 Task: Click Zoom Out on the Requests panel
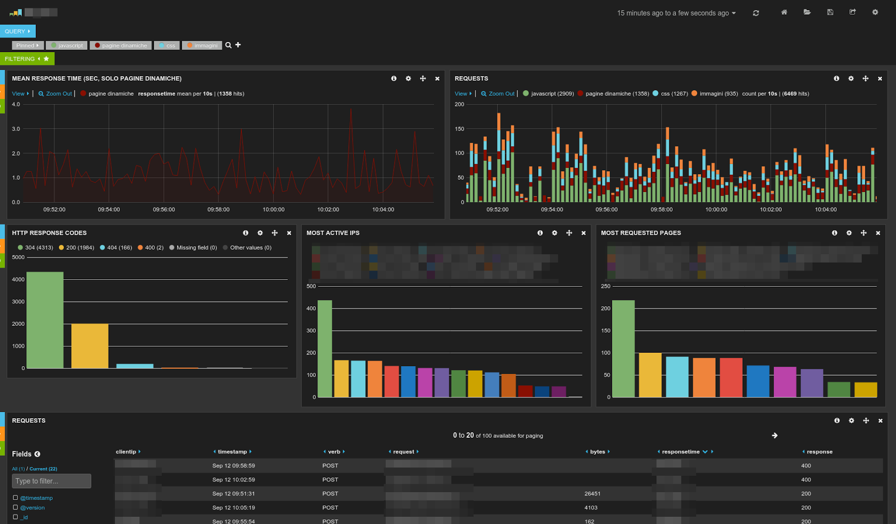point(500,93)
